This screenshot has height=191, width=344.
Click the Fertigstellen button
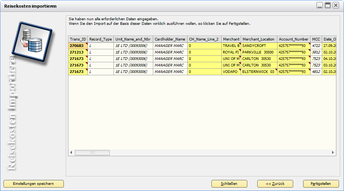click(321, 183)
